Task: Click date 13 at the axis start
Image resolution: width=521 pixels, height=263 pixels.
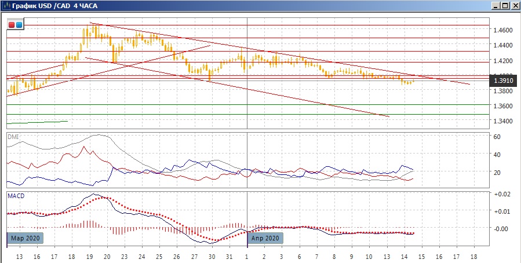Action: tap(20, 257)
